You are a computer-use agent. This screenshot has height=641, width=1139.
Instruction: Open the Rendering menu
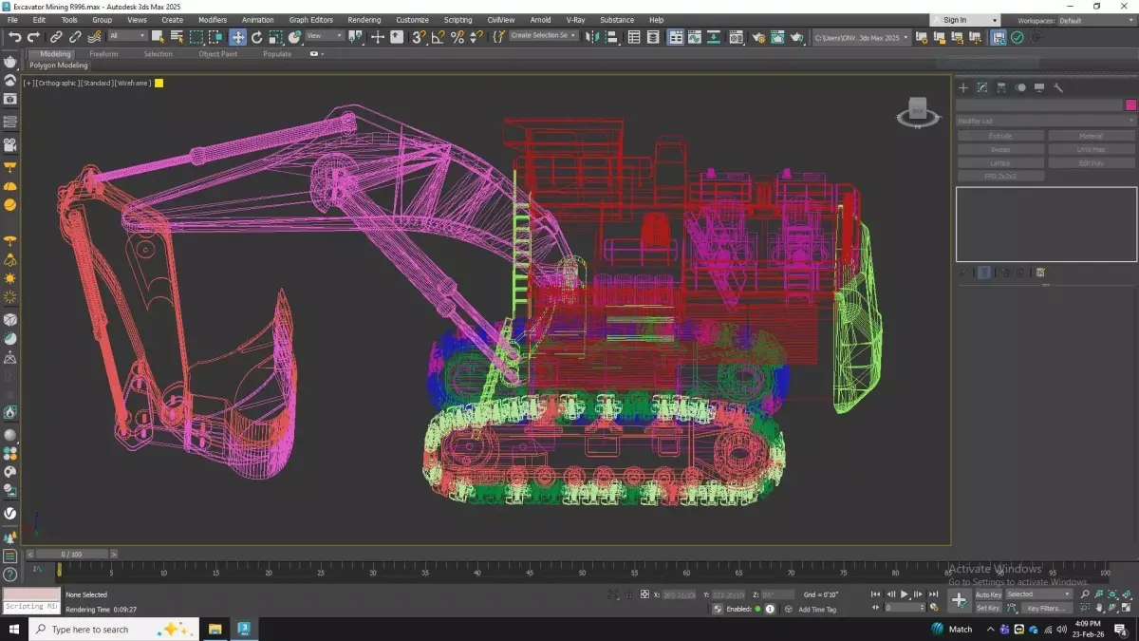364,20
